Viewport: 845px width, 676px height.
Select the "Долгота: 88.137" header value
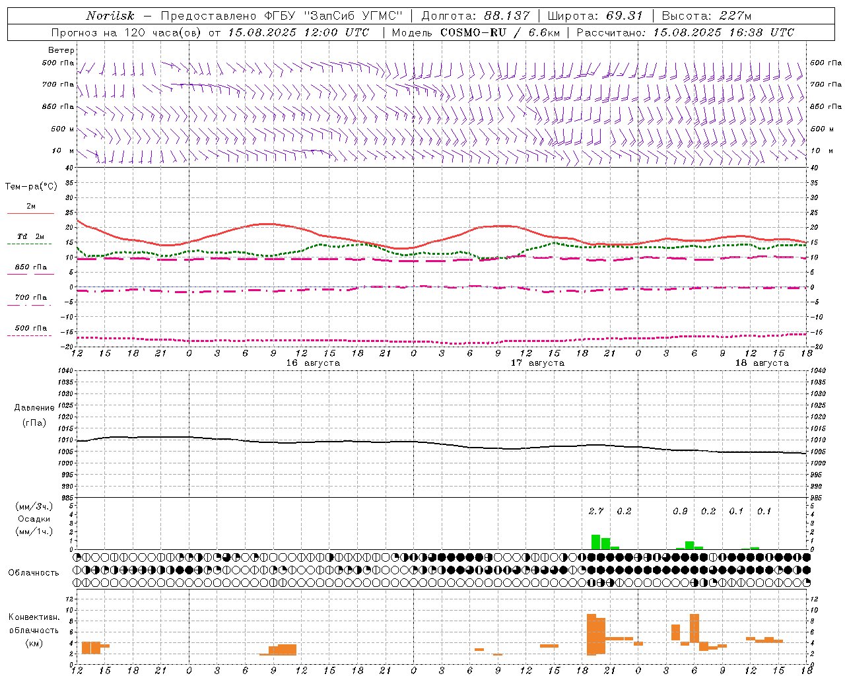[475, 16]
